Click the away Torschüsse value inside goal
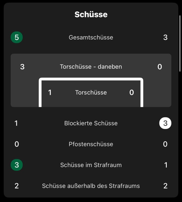This screenshot has width=182, height=202. 132,92
